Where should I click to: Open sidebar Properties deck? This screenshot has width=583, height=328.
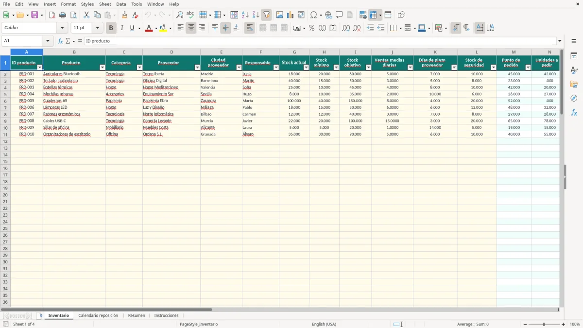tap(574, 56)
